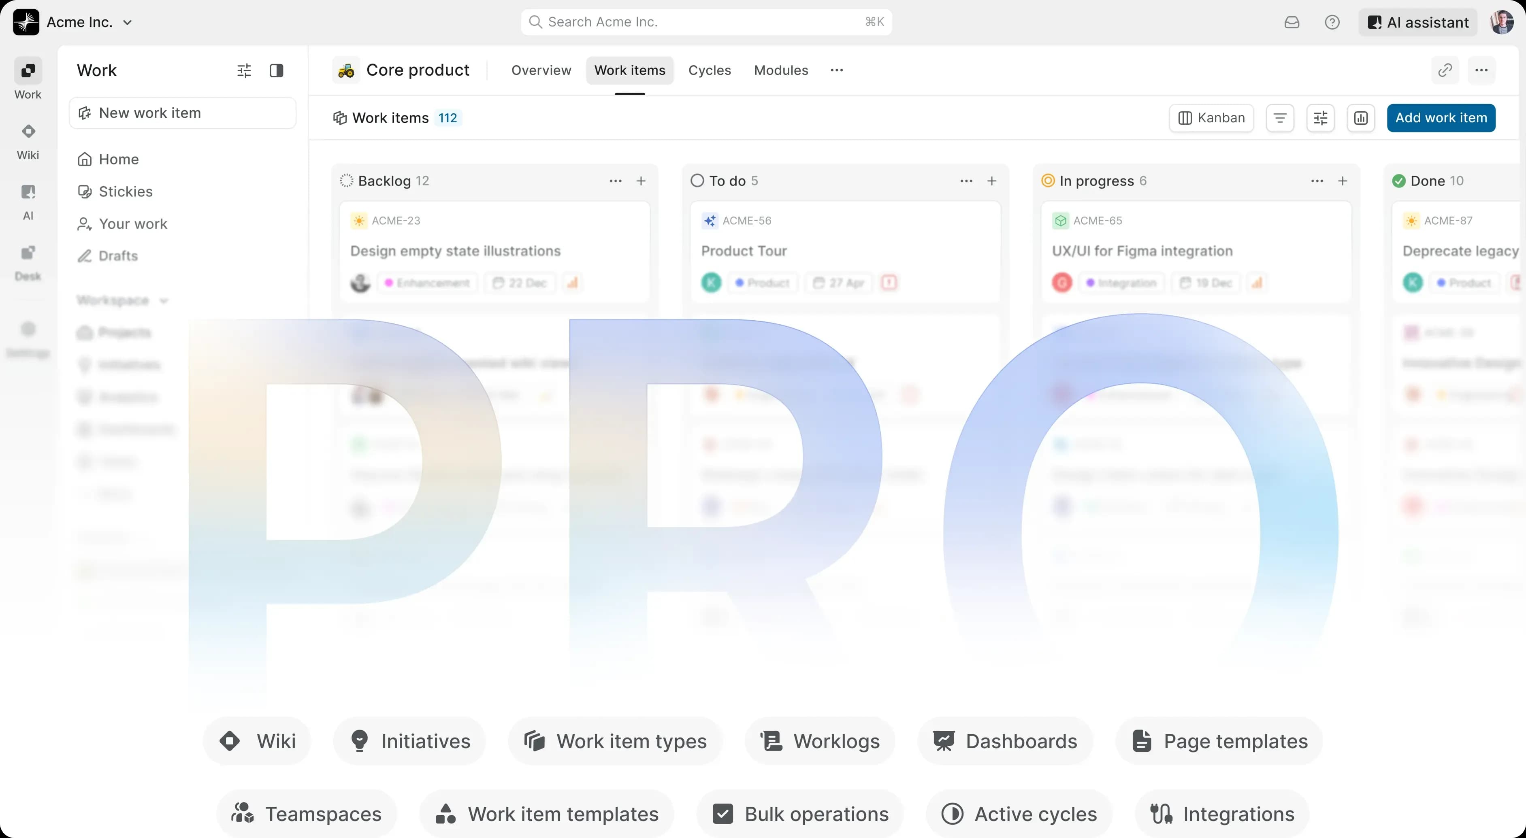The image size is (1526, 838).
Task: Add a work item to Backlog column
Action: pyautogui.click(x=641, y=181)
